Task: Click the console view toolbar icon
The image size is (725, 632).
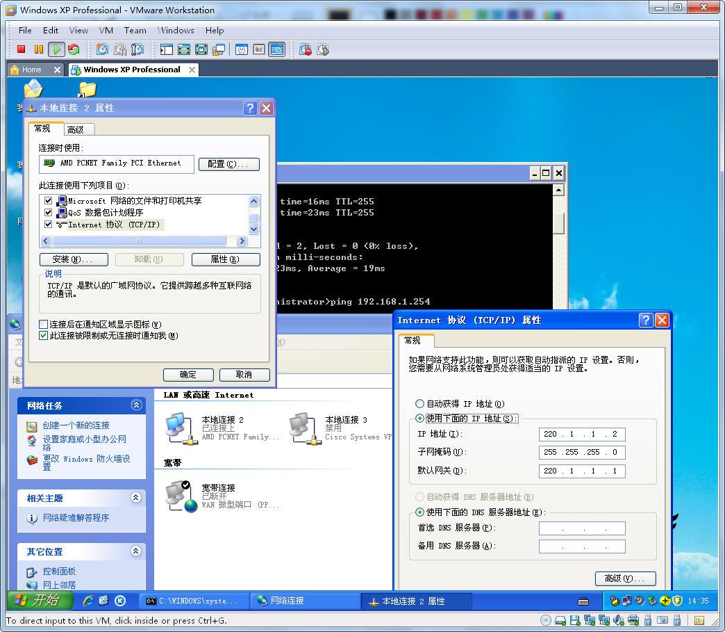Action: click(277, 49)
